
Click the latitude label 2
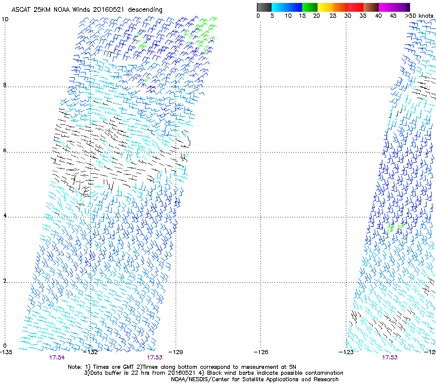[x=5, y=280]
